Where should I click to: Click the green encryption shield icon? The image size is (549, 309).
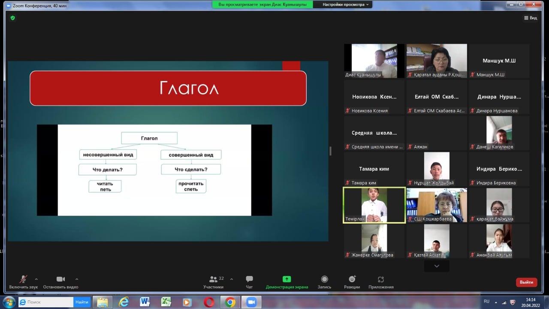(x=12, y=18)
